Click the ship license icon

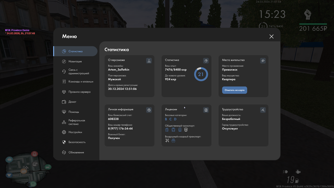(x=173, y=140)
